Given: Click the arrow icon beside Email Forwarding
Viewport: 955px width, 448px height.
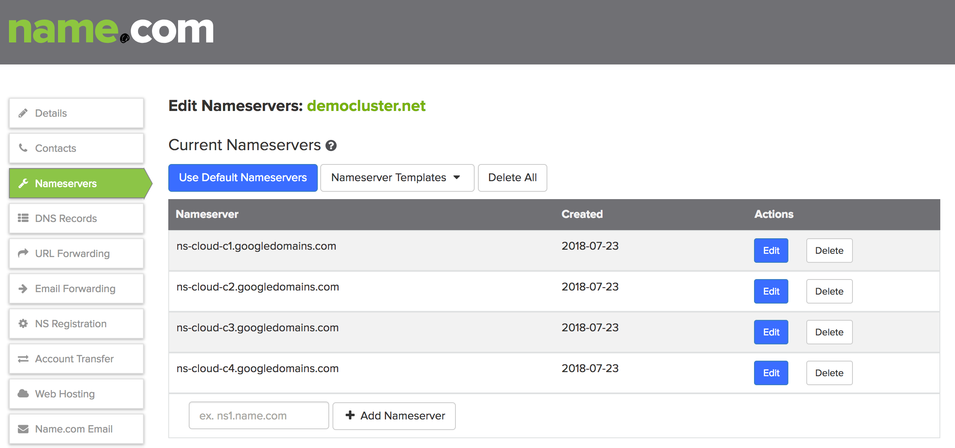Looking at the screenshot, I should [x=23, y=288].
